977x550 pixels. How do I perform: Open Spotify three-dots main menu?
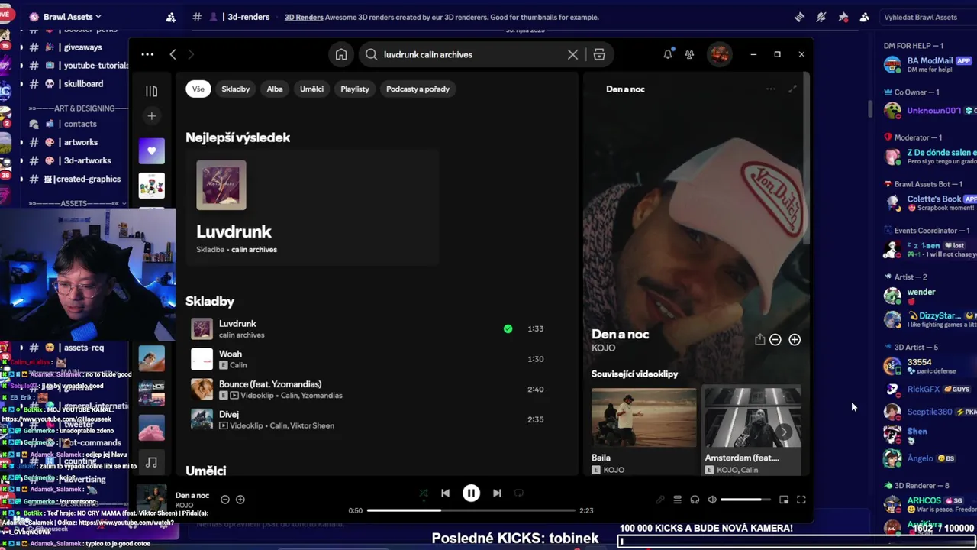pos(147,54)
